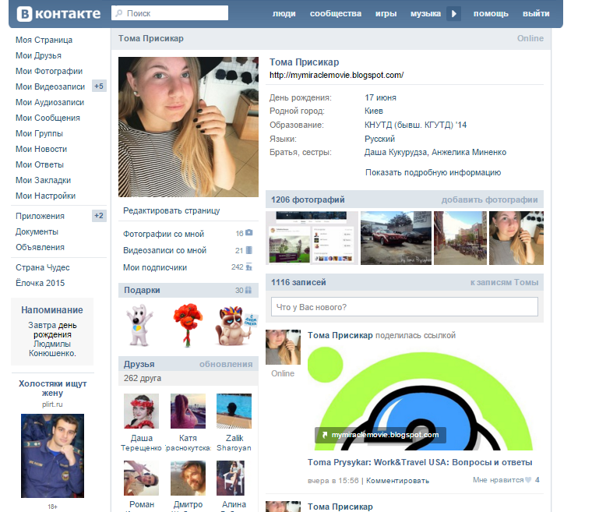Click добавить фотографии link
The height and width of the screenshot is (512, 599).
tap(489, 200)
